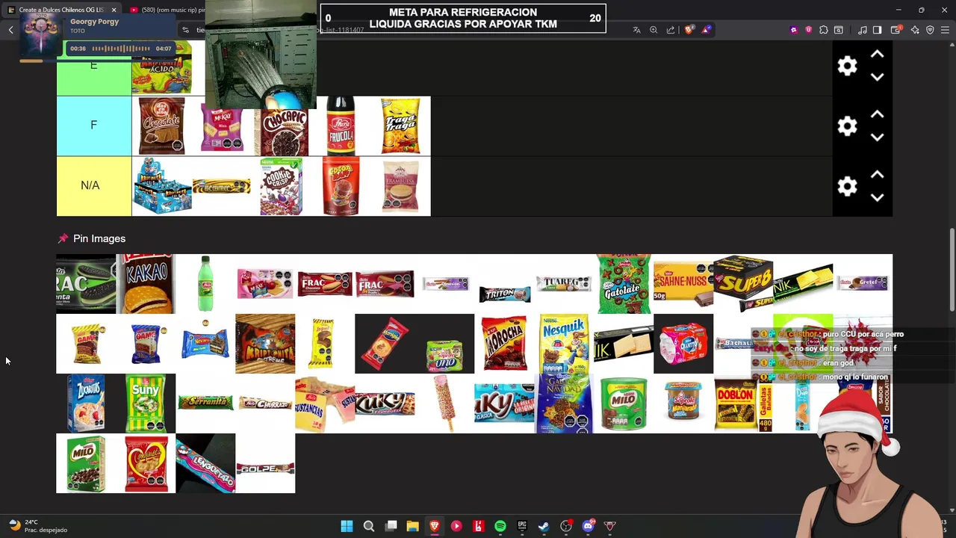Screen dimensions: 956x538
Task: Select the Suny candy image
Action: [x=146, y=403]
